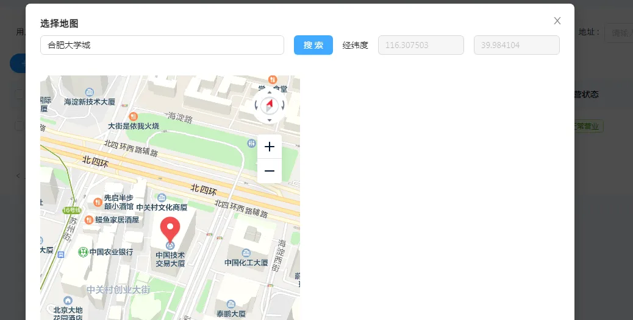The height and width of the screenshot is (320, 633).
Task: Focus the address search field containing 合肥大学城
Action: click(x=162, y=45)
